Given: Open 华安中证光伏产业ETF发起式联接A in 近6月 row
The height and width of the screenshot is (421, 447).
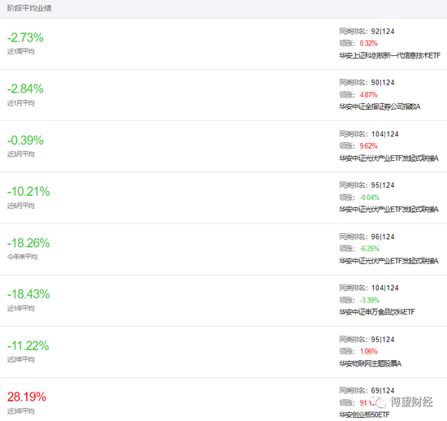Looking at the screenshot, I should (x=388, y=210).
